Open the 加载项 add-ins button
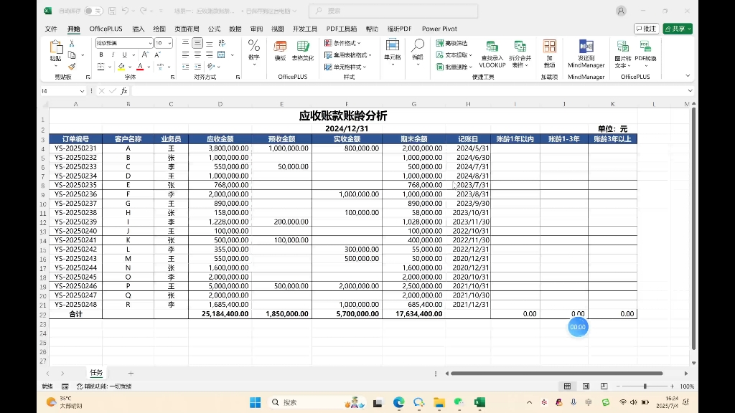 549,54
